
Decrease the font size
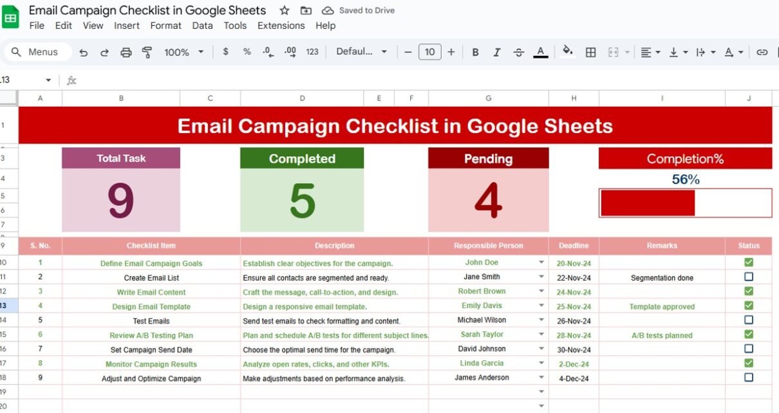tap(408, 52)
